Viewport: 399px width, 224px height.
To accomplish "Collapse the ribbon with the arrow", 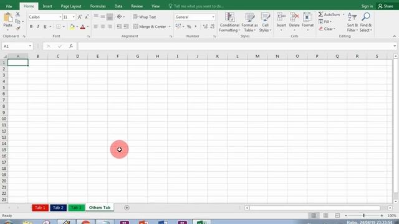I will point(395,36).
